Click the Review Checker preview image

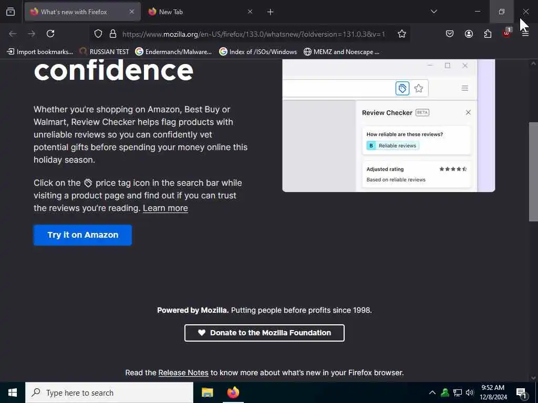(389, 125)
